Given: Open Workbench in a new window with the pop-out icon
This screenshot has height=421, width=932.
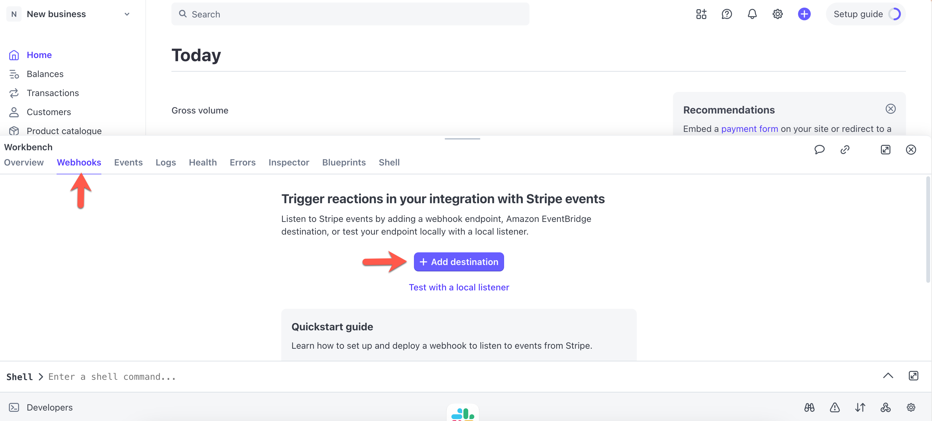Looking at the screenshot, I should (885, 150).
